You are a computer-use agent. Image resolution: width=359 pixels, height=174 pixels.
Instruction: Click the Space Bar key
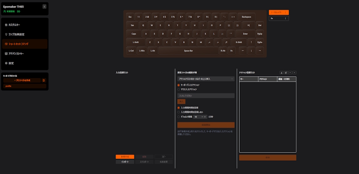coord(188,51)
